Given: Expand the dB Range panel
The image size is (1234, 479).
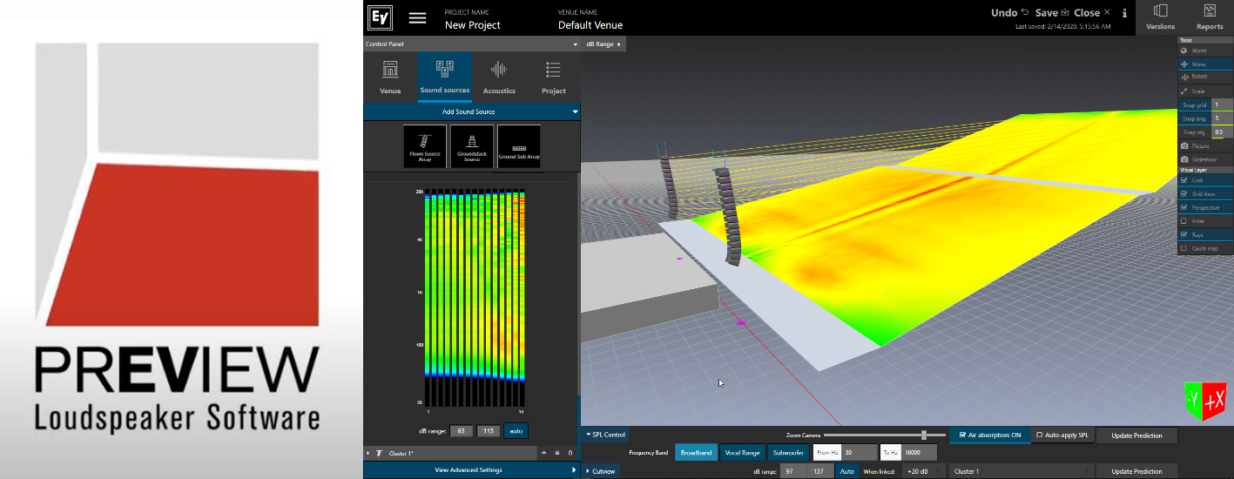Looking at the screenshot, I should 603,44.
